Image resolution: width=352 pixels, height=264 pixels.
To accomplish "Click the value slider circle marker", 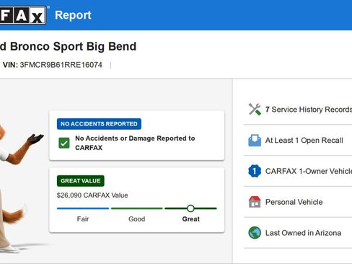I will coord(190,208).
